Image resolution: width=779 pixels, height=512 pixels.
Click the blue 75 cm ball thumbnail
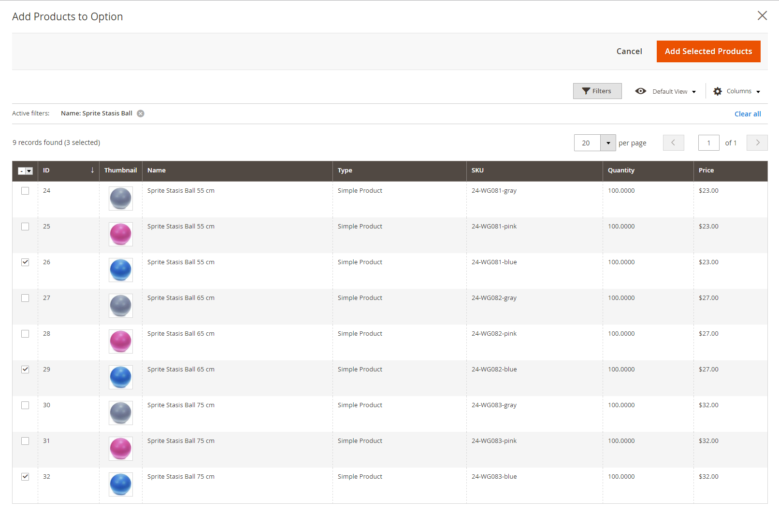click(121, 484)
